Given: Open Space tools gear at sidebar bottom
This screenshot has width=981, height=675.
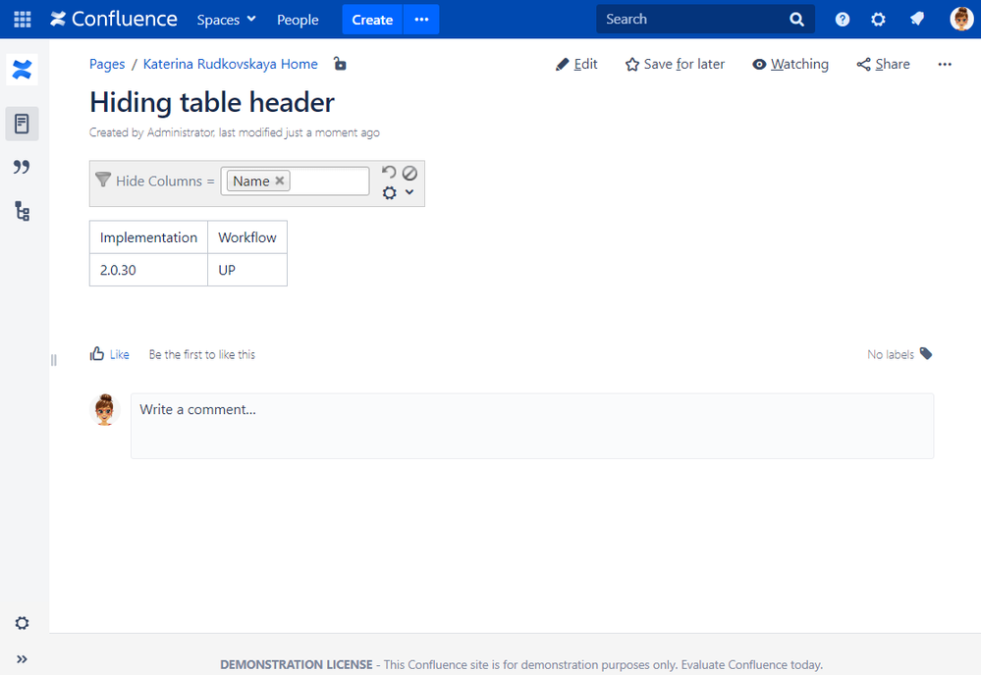Looking at the screenshot, I should [x=22, y=623].
